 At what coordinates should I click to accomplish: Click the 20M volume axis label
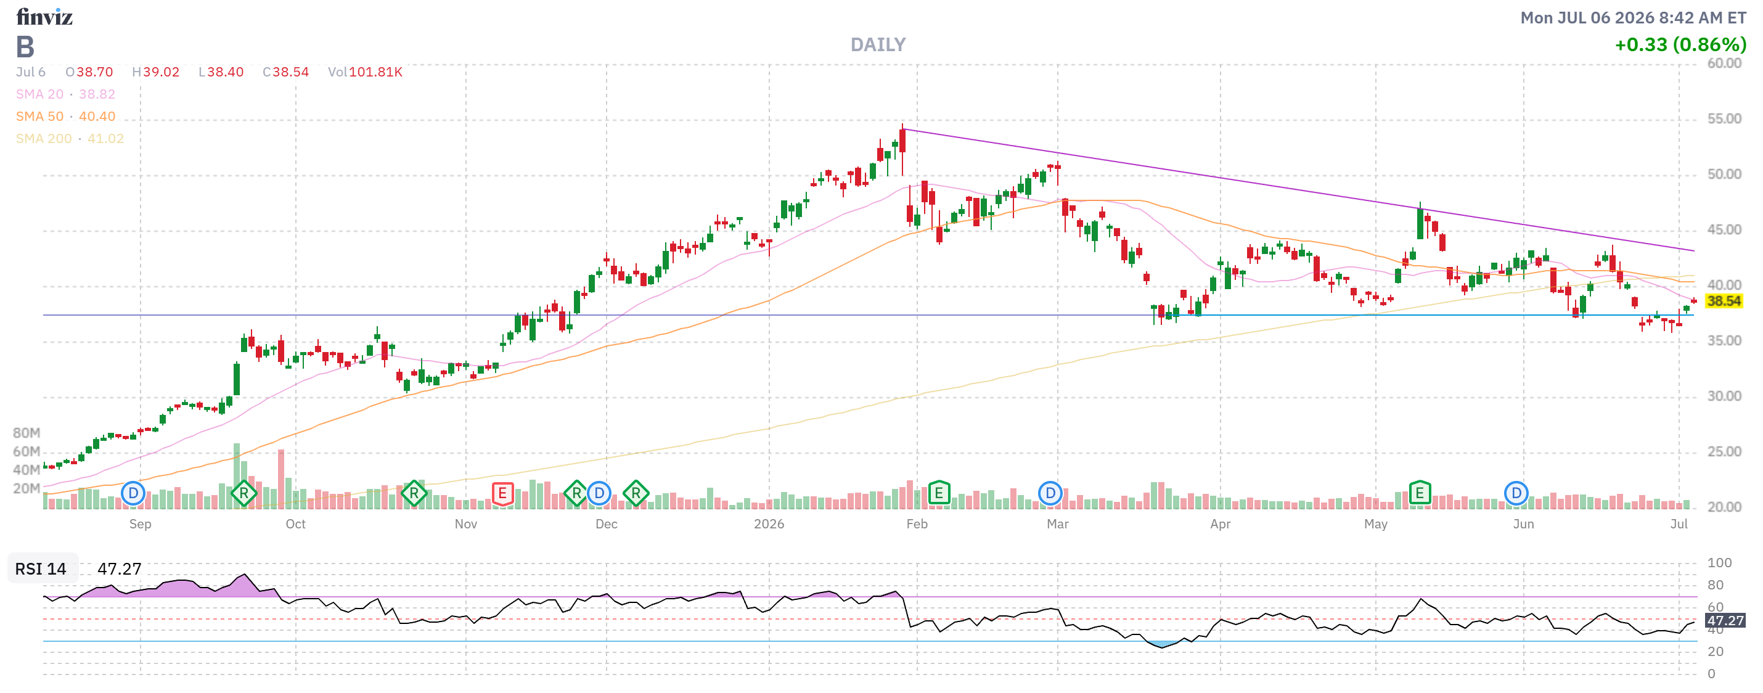[27, 489]
